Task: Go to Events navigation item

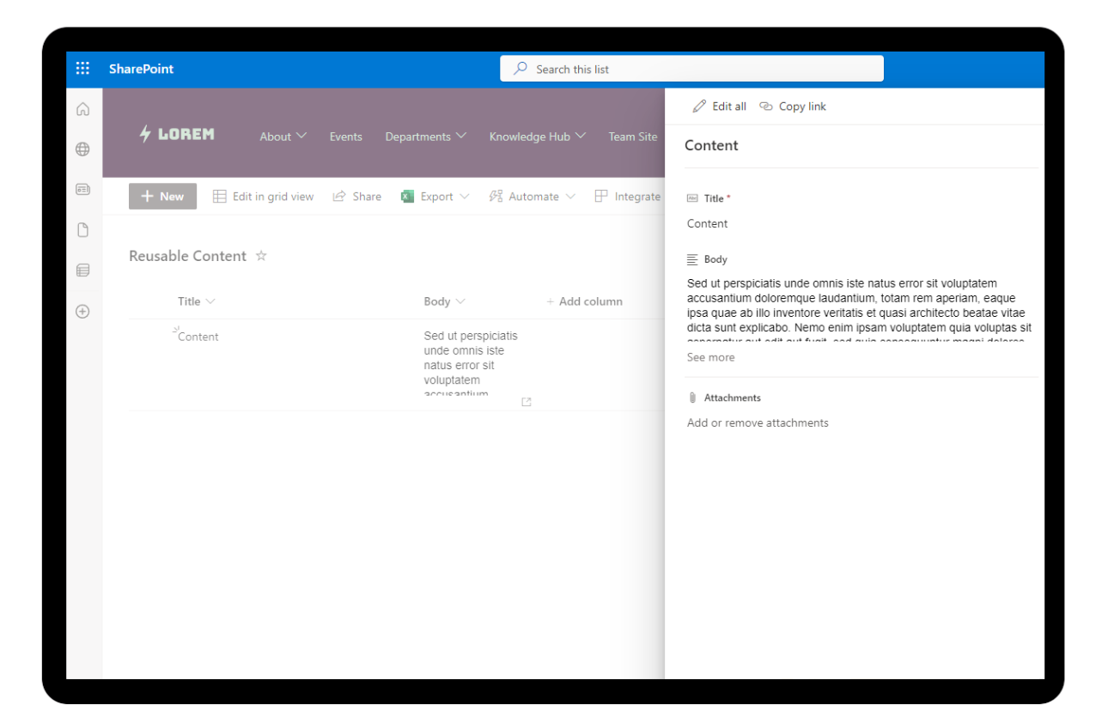Action: [x=345, y=137]
